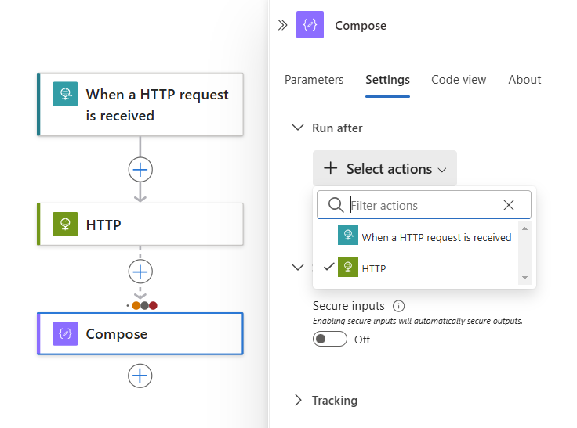
Task: Click the plus icon between HTTP and Compose
Action: [x=140, y=272]
